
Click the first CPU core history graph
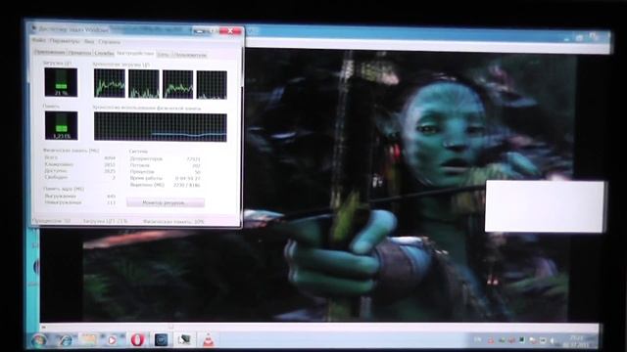pyautogui.click(x=110, y=83)
